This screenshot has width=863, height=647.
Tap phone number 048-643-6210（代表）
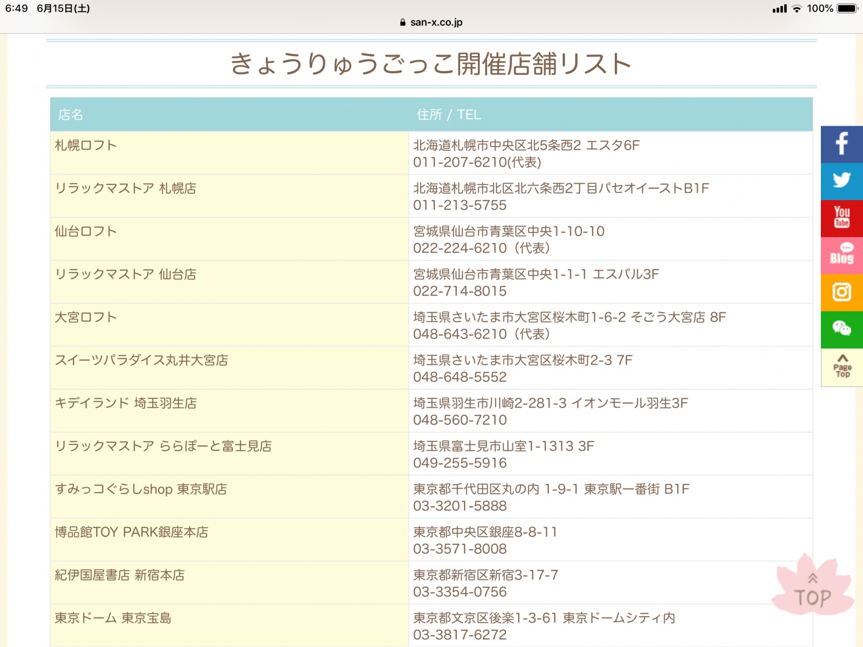tap(482, 334)
